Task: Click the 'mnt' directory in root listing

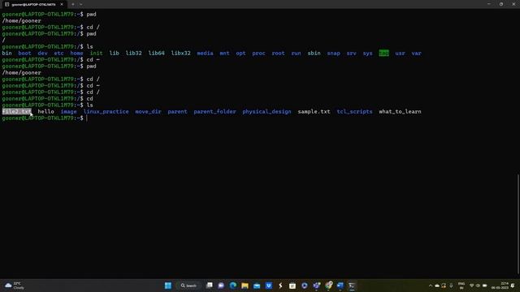Action: tap(224, 54)
